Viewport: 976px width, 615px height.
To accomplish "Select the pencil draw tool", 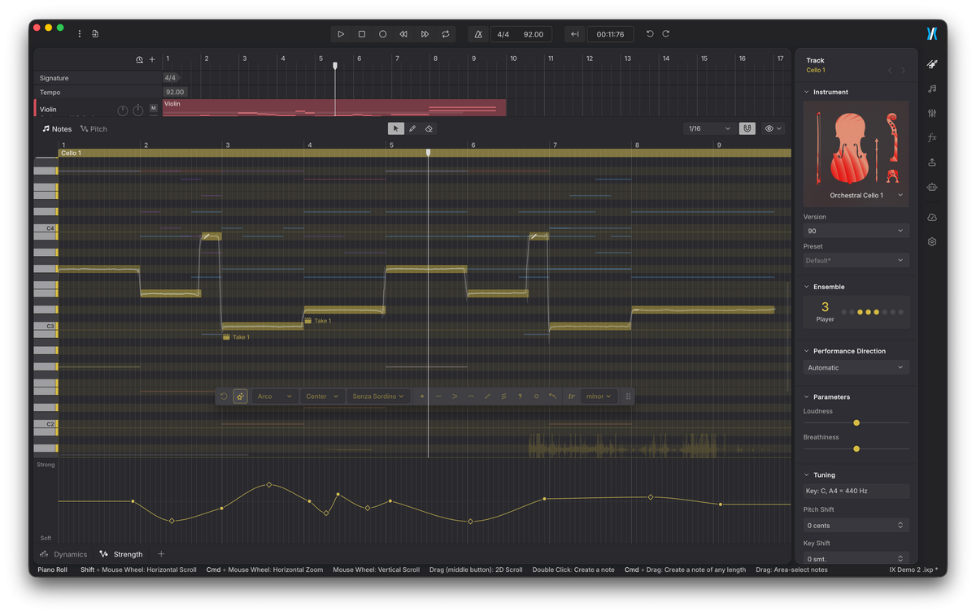I will tap(412, 128).
